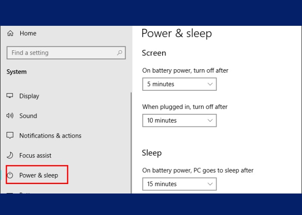Click the Power & sleep power icon

[x=10, y=175]
